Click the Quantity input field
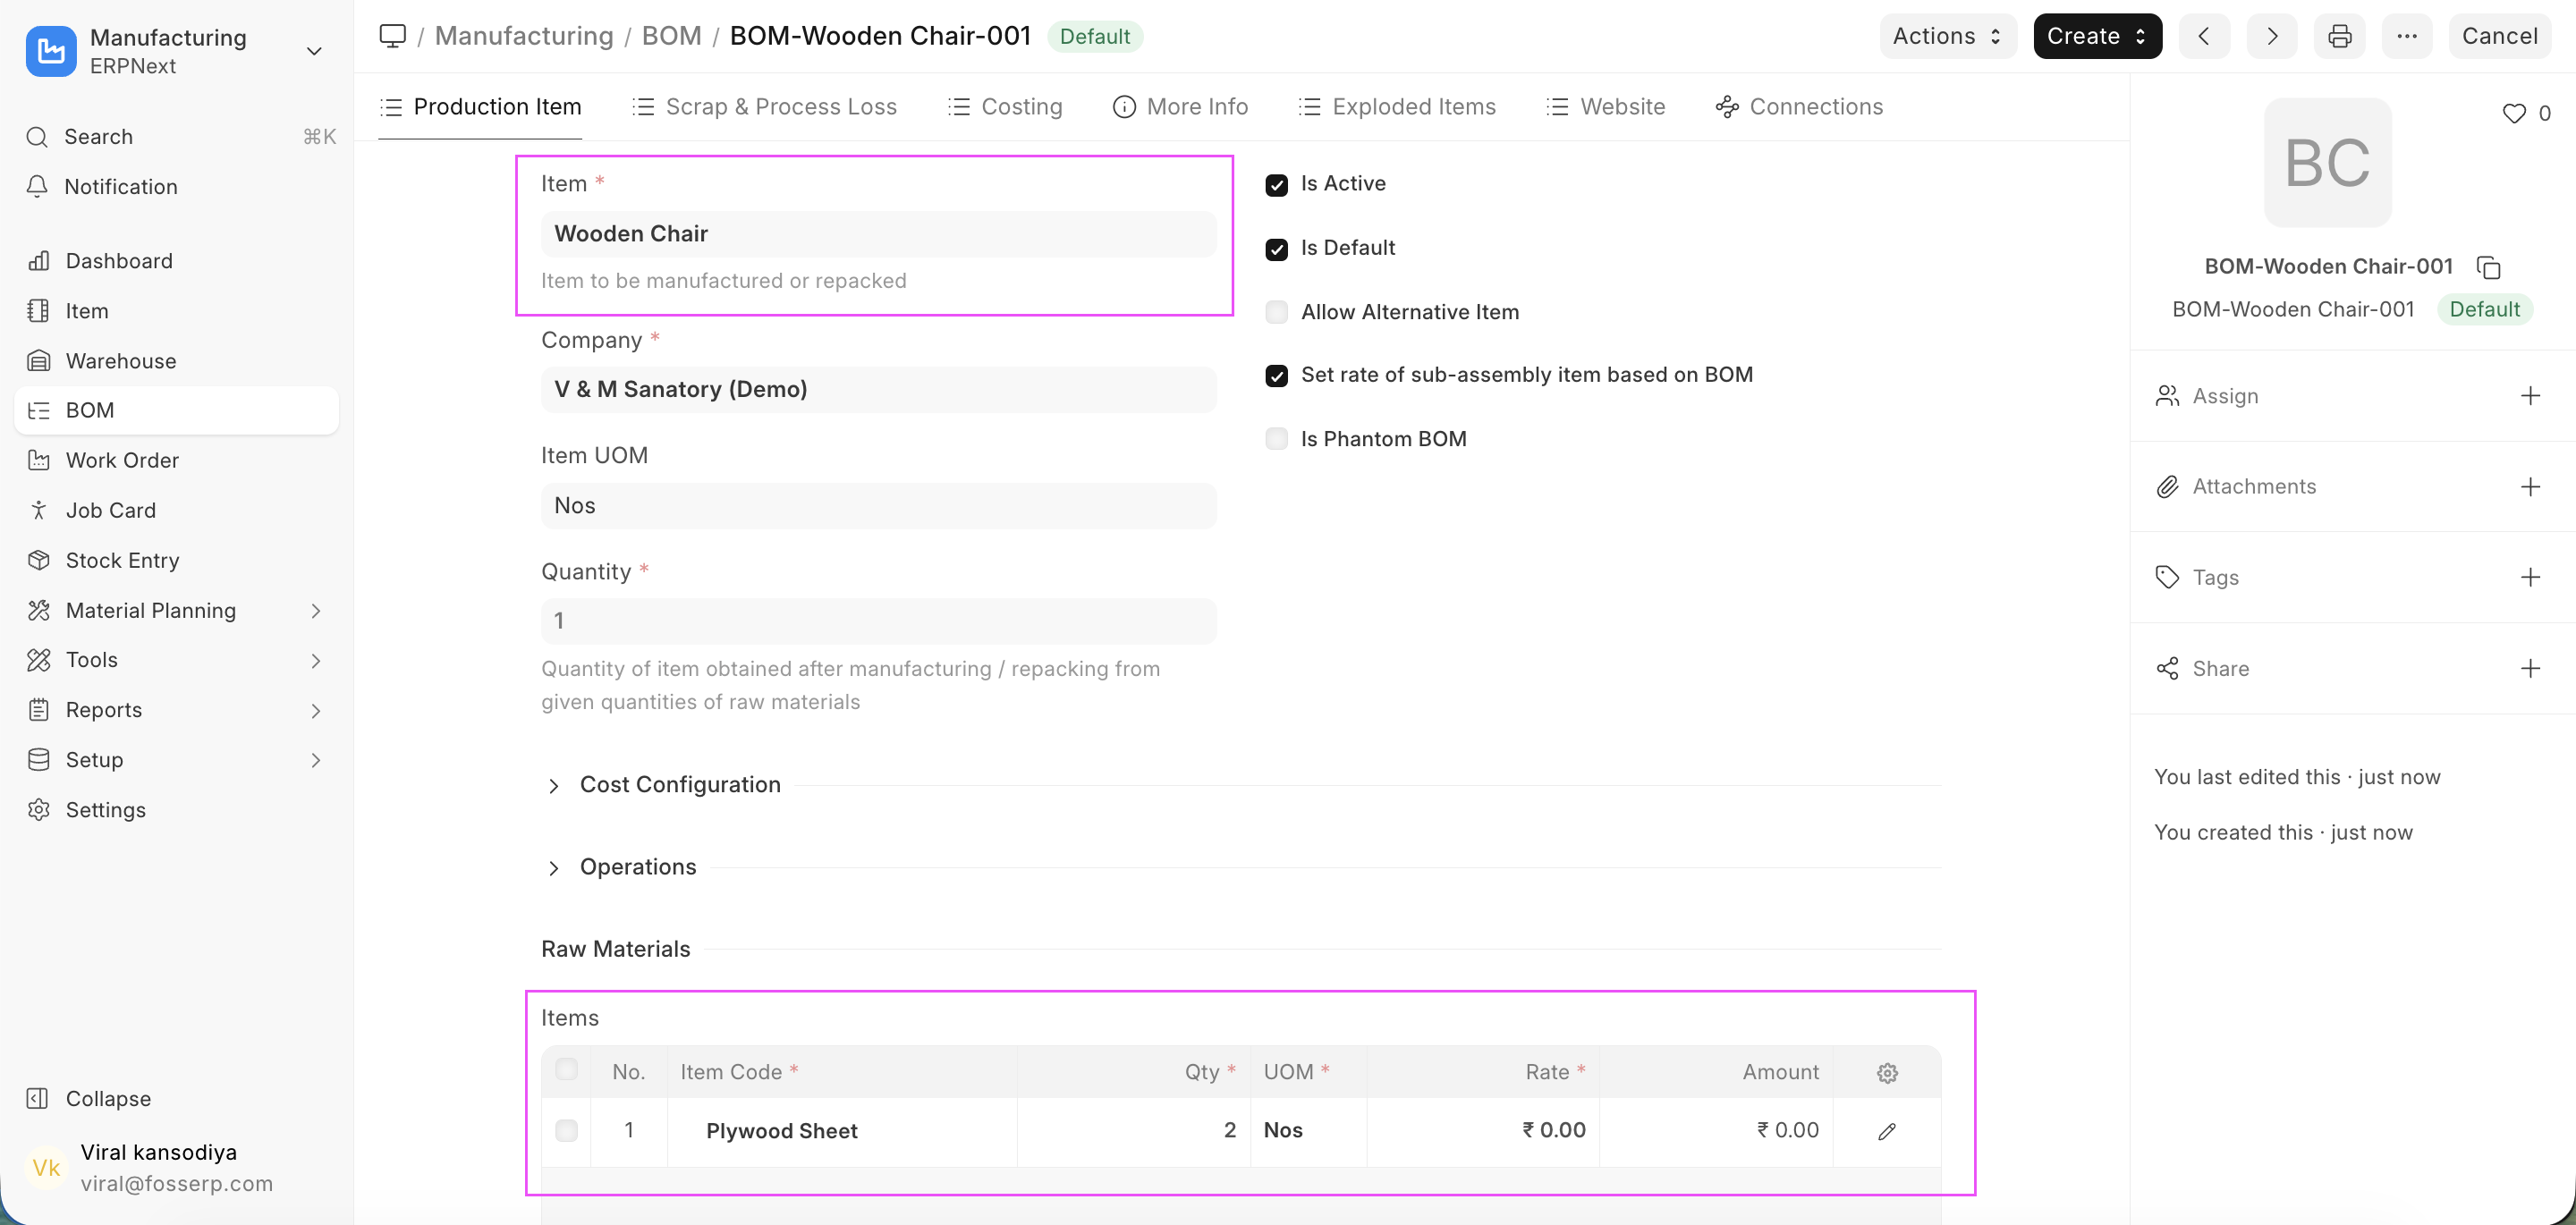Screen dimensions: 2576x1225 click(878, 621)
